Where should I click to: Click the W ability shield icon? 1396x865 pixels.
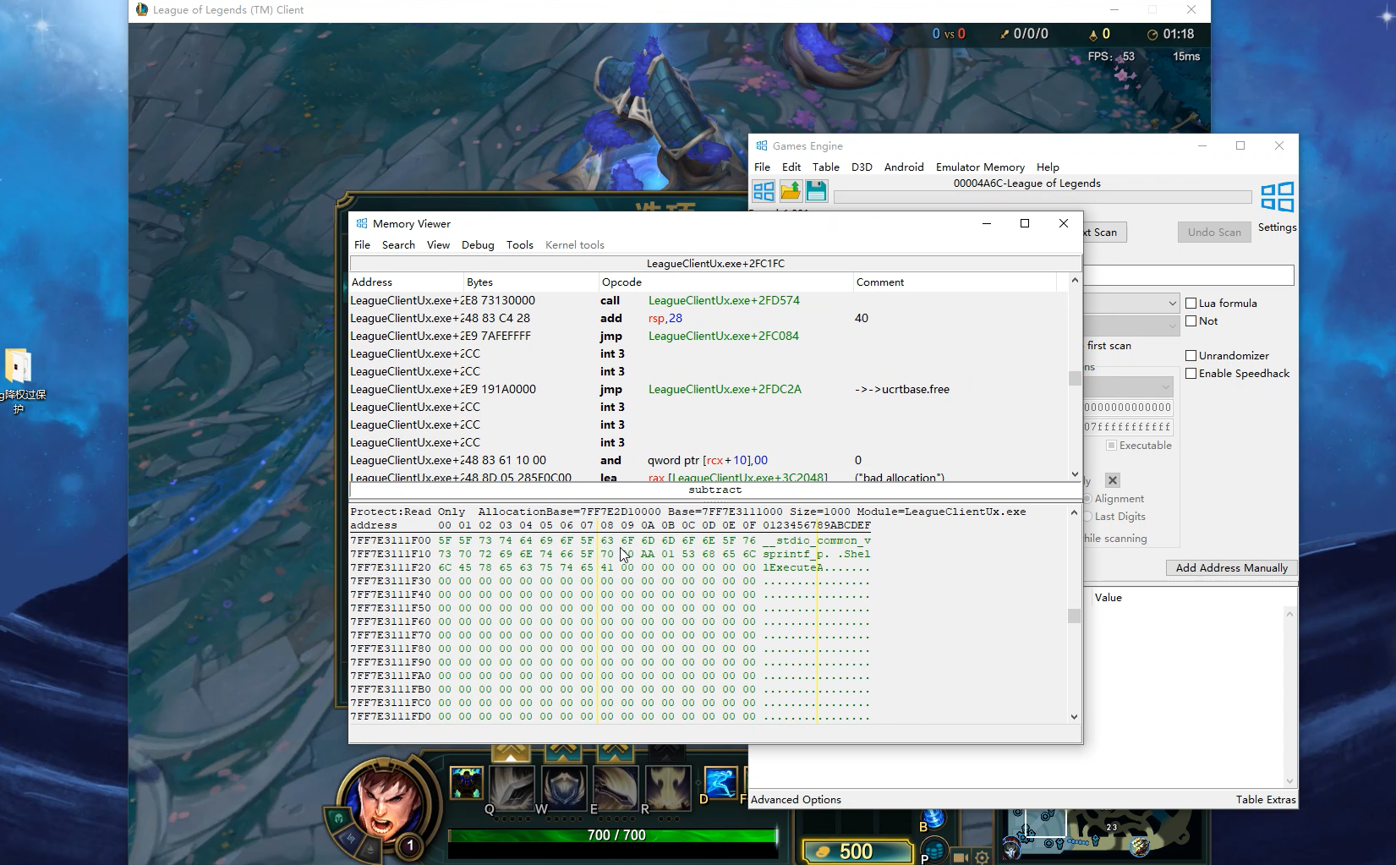pos(564,786)
